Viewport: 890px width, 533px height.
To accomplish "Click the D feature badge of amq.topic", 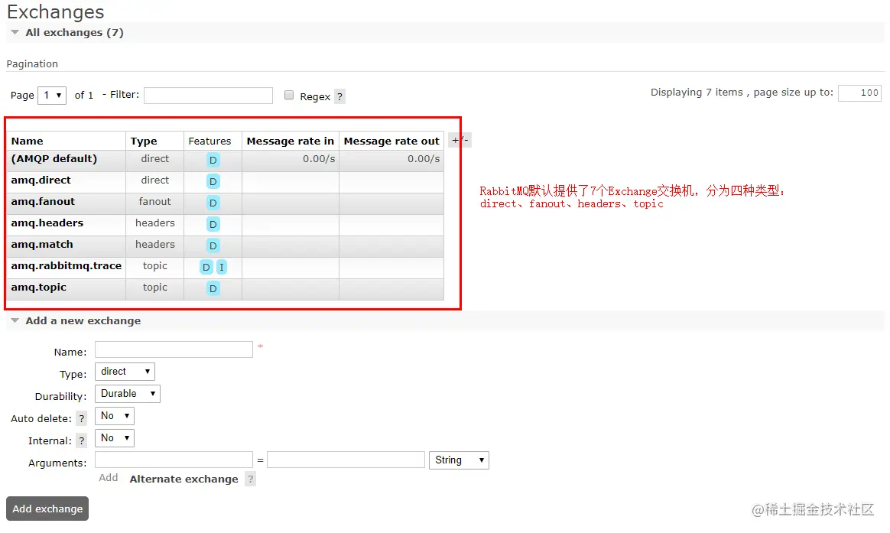I will click(x=213, y=288).
